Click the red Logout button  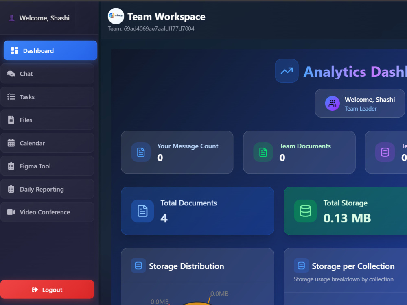tap(47, 290)
